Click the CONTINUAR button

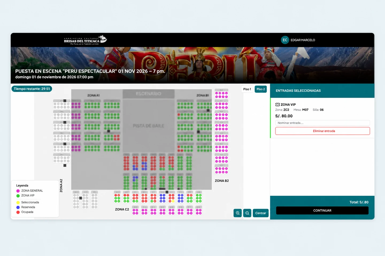[x=322, y=210]
